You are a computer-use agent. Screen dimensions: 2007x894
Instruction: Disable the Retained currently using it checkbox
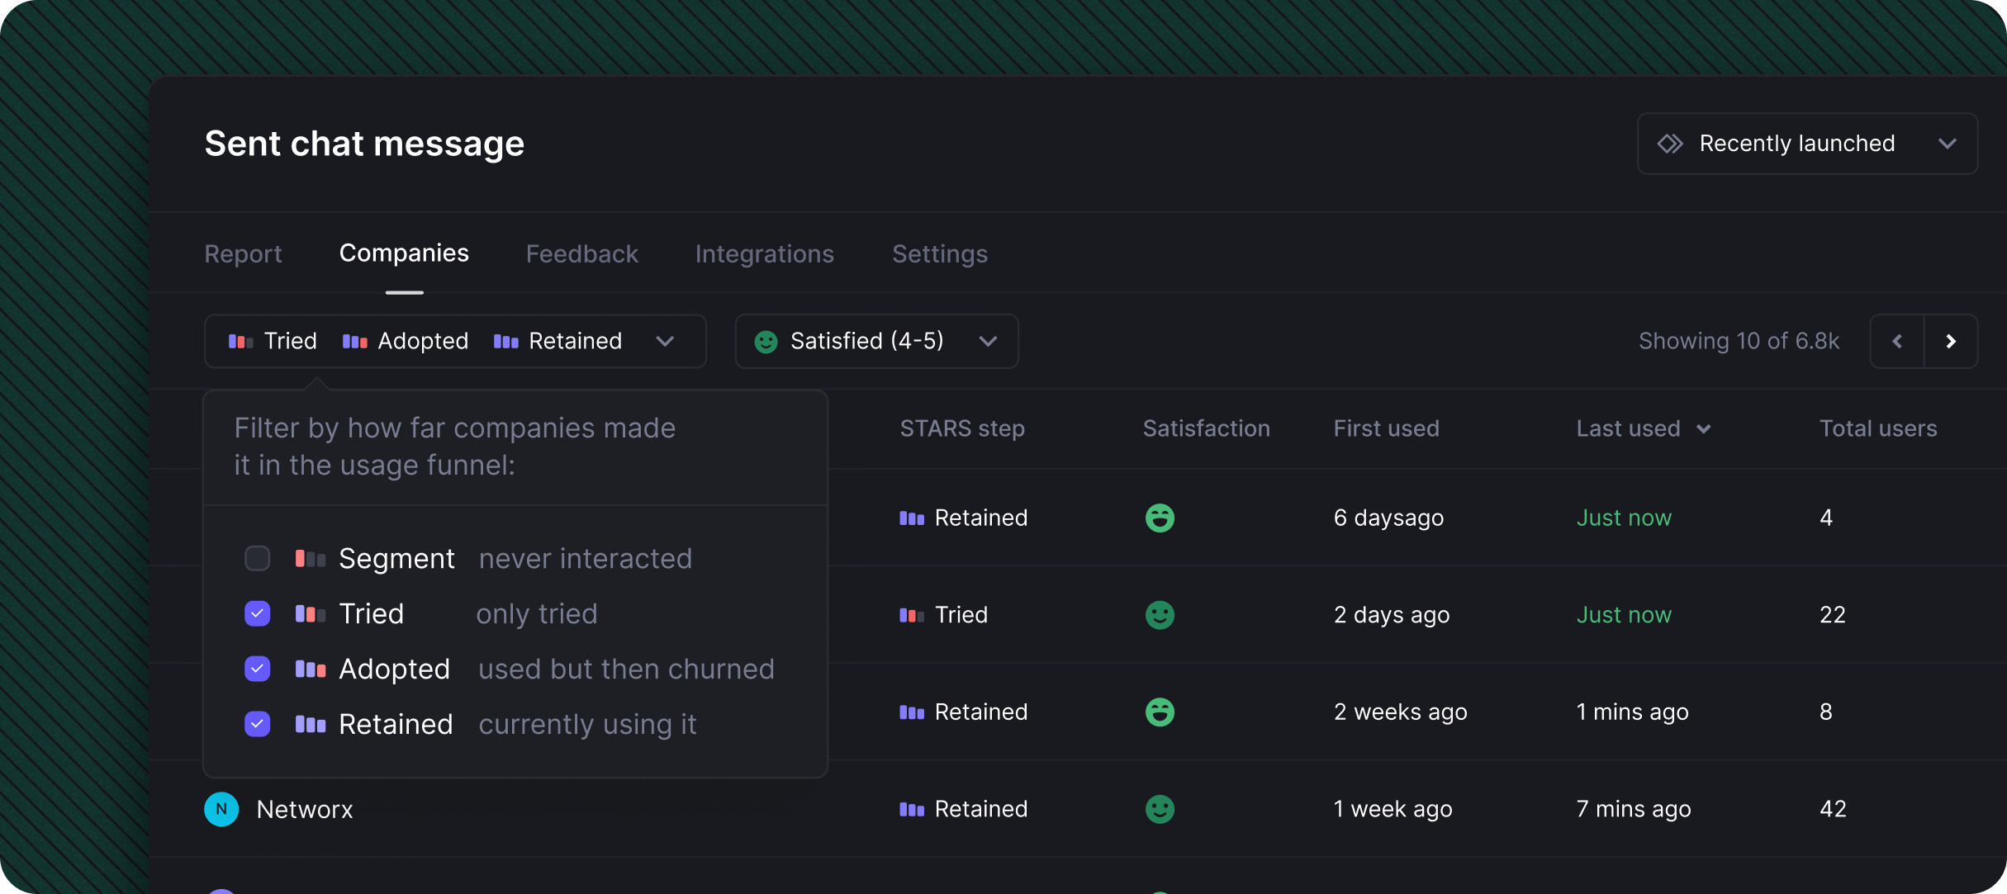pyautogui.click(x=258, y=724)
